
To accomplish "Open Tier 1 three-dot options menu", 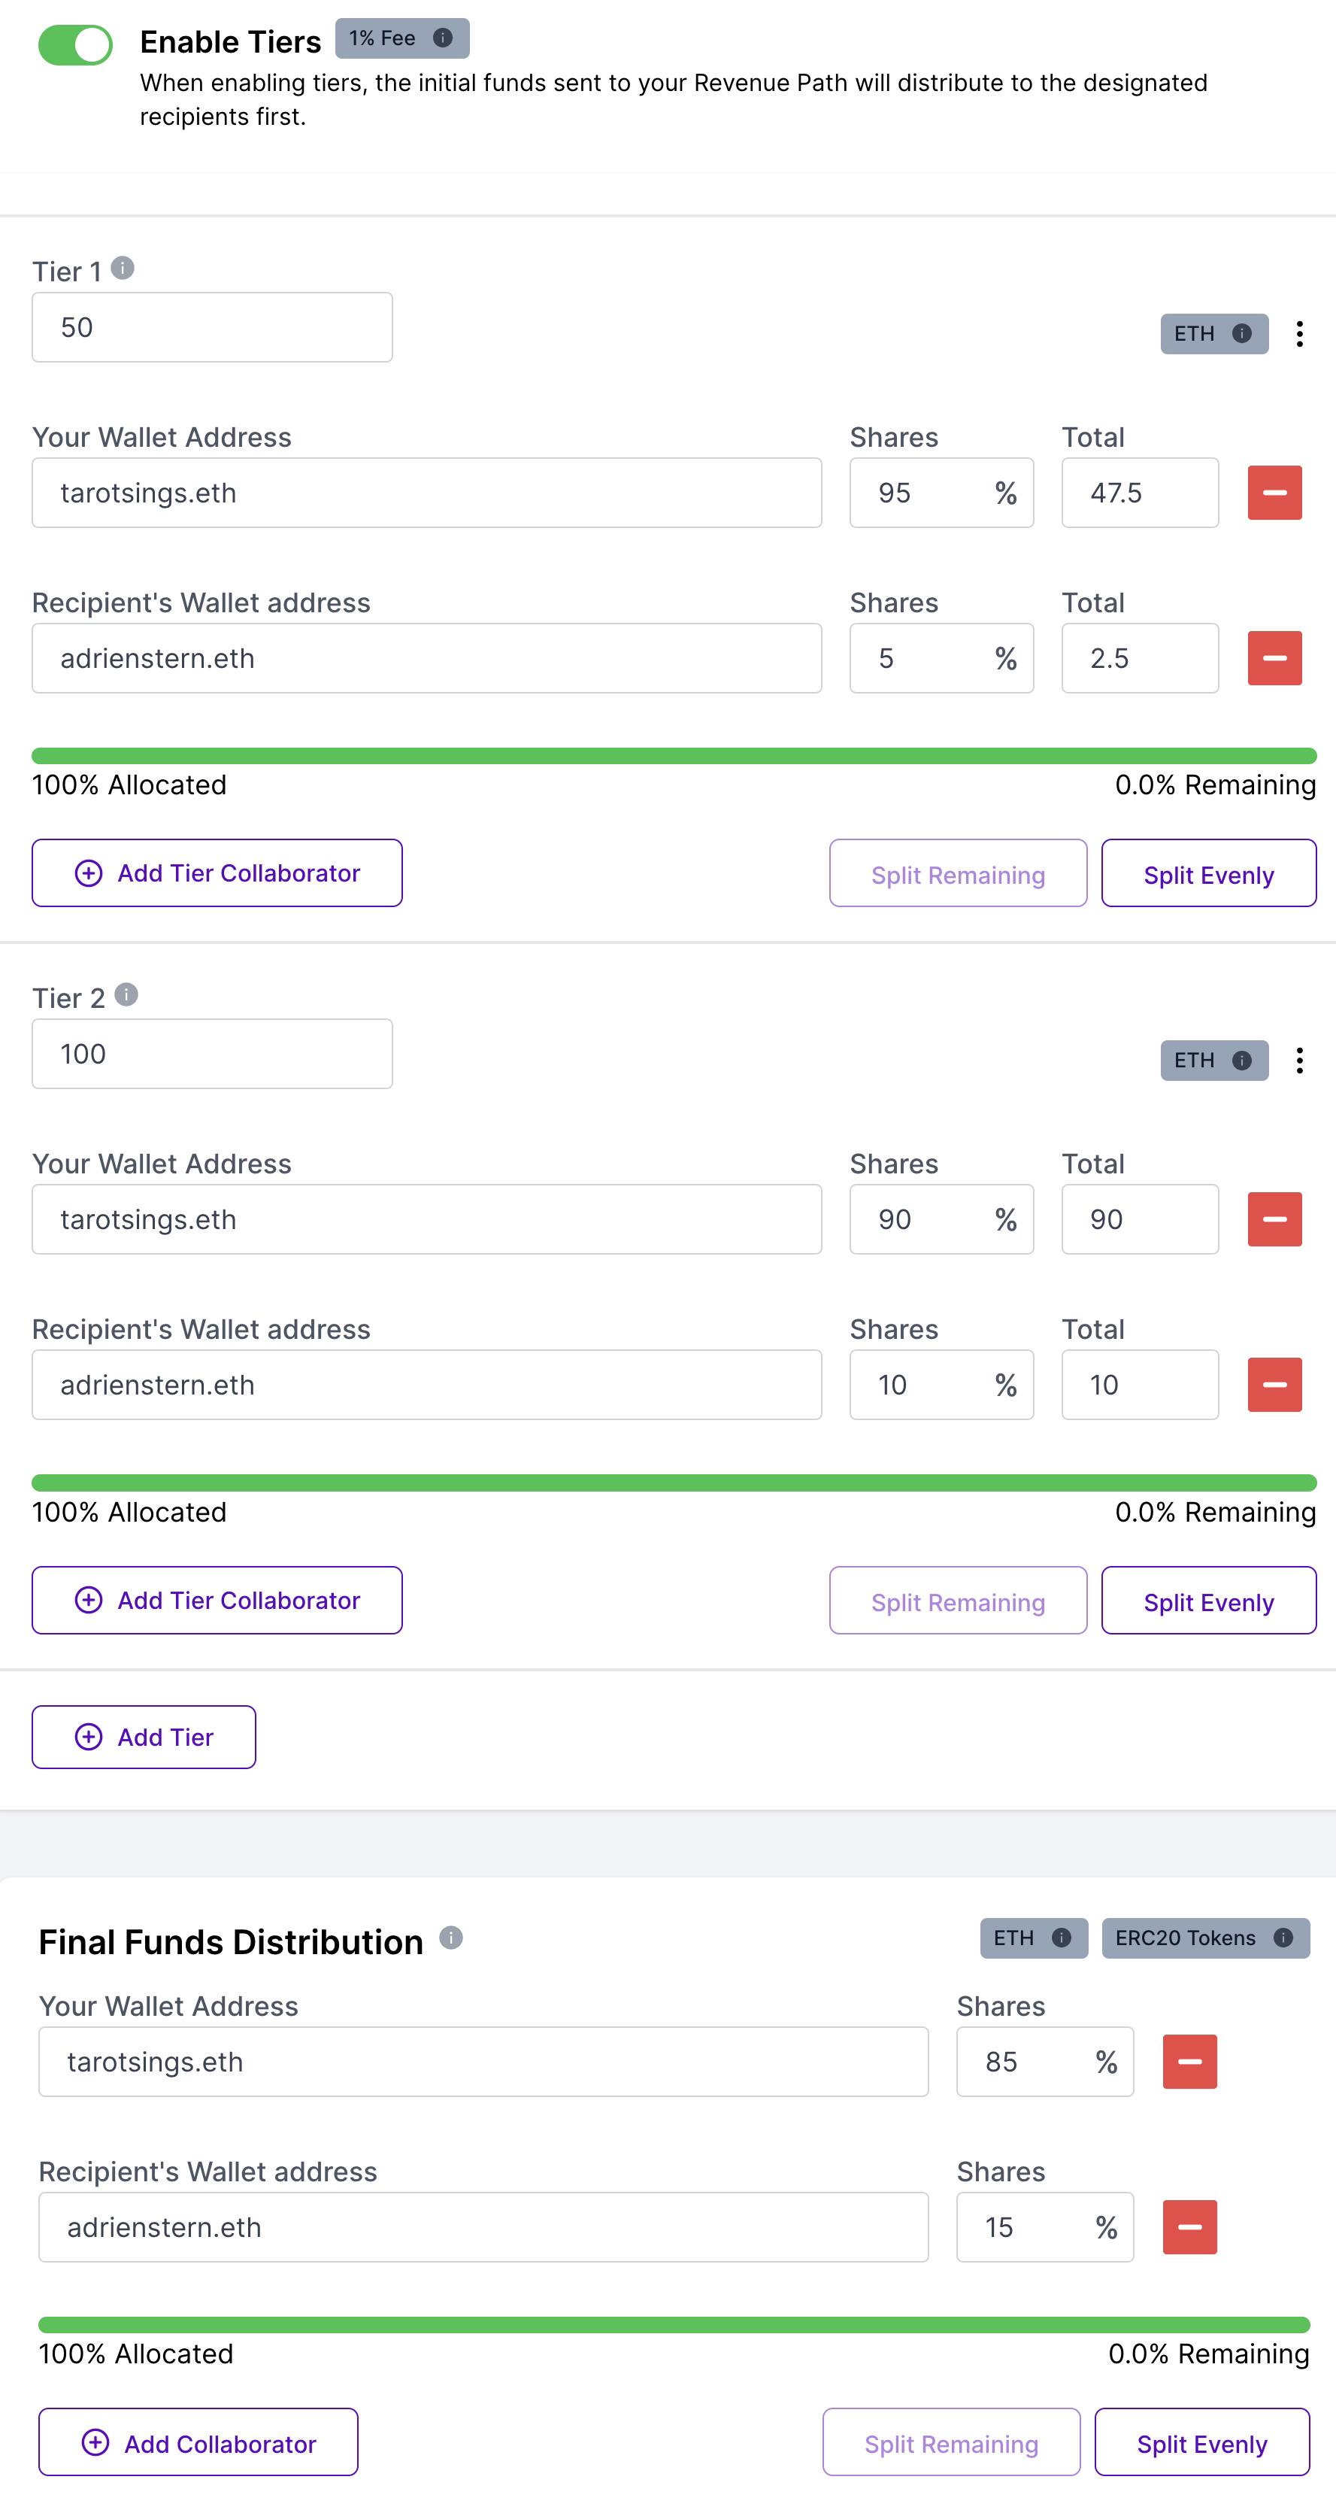I will coord(1299,334).
